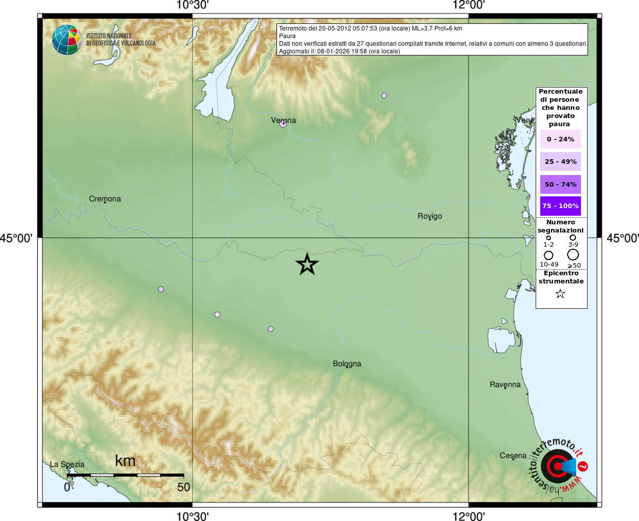Click the bottom 10°30' longitude label
639x521 pixels.
click(x=192, y=516)
